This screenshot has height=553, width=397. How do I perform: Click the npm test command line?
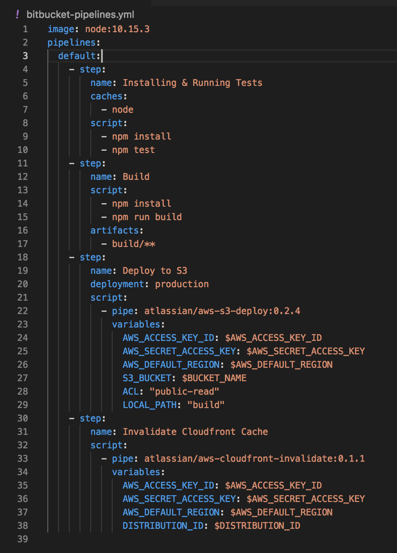133,150
